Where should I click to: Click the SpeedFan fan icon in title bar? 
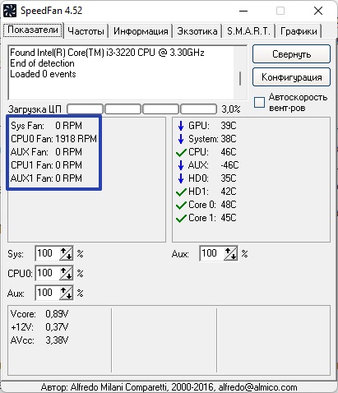10,11
